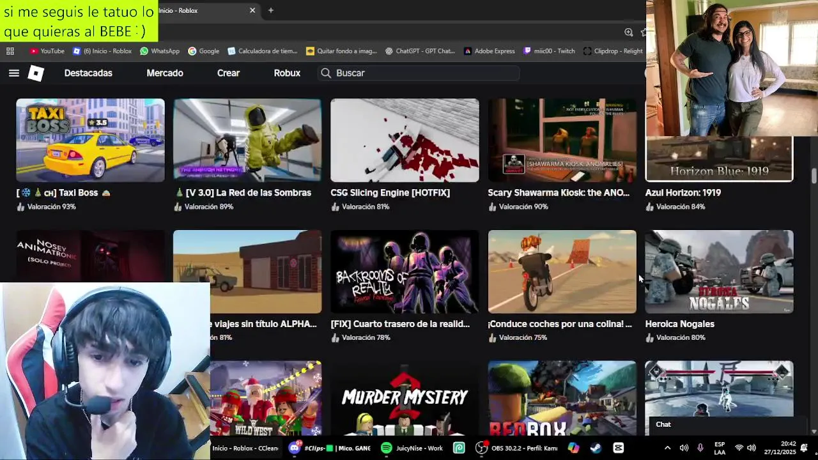Switch to Inicio - Roblox taskbar window
Screen dimensions: 818x460
point(245,448)
